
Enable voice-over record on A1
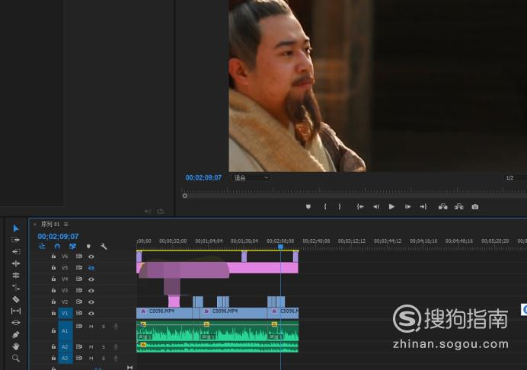coord(116,327)
